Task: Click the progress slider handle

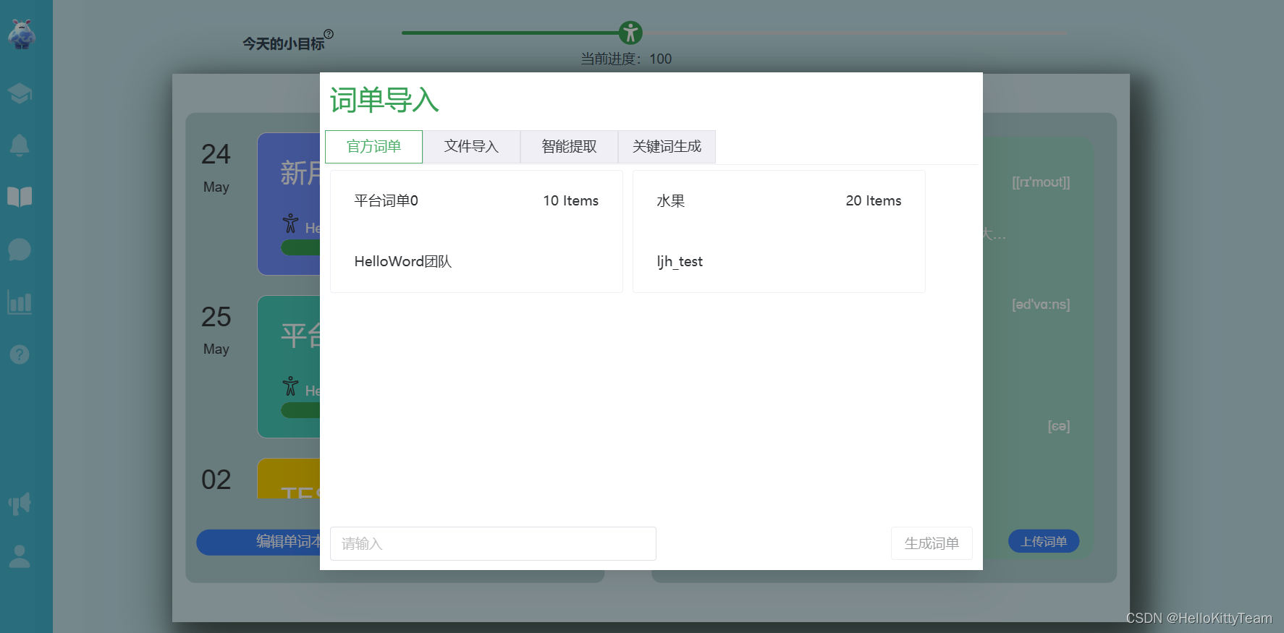Action: [630, 33]
